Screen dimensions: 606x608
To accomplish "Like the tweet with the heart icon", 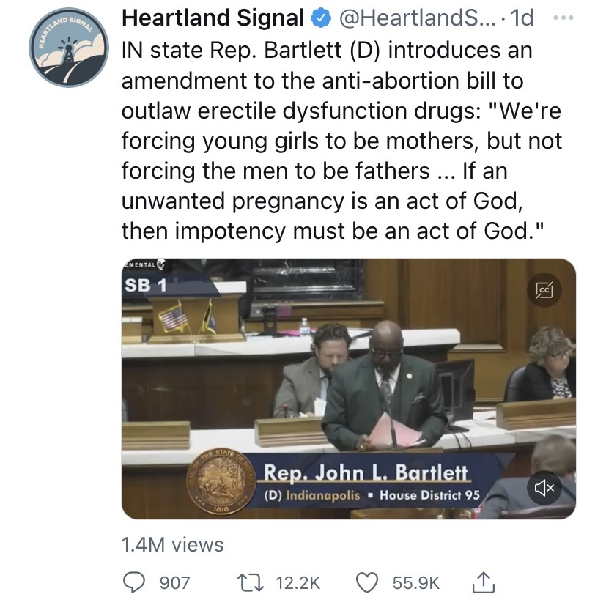I will pos(366,582).
